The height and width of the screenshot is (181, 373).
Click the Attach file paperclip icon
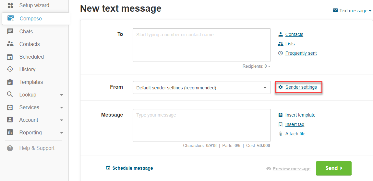click(281, 134)
